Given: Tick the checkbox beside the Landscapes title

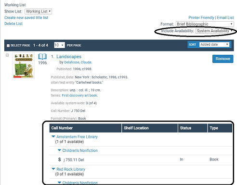Looking at the screenshot, I should click(x=7, y=55).
